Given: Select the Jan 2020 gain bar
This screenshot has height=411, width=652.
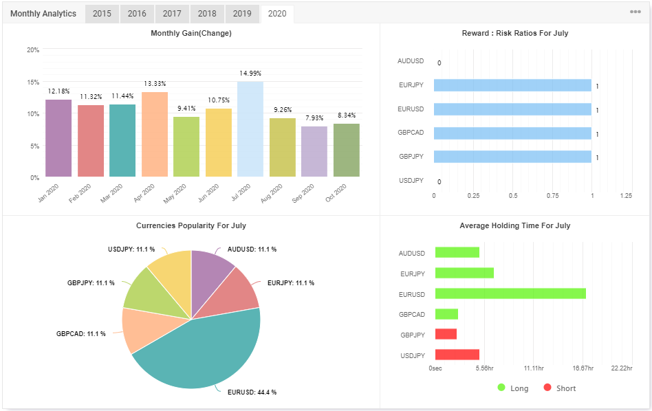Looking at the screenshot, I should 60,137.
